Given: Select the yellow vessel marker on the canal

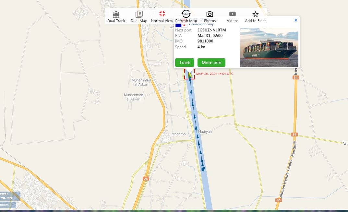Looking at the screenshot, I should tap(190, 75).
